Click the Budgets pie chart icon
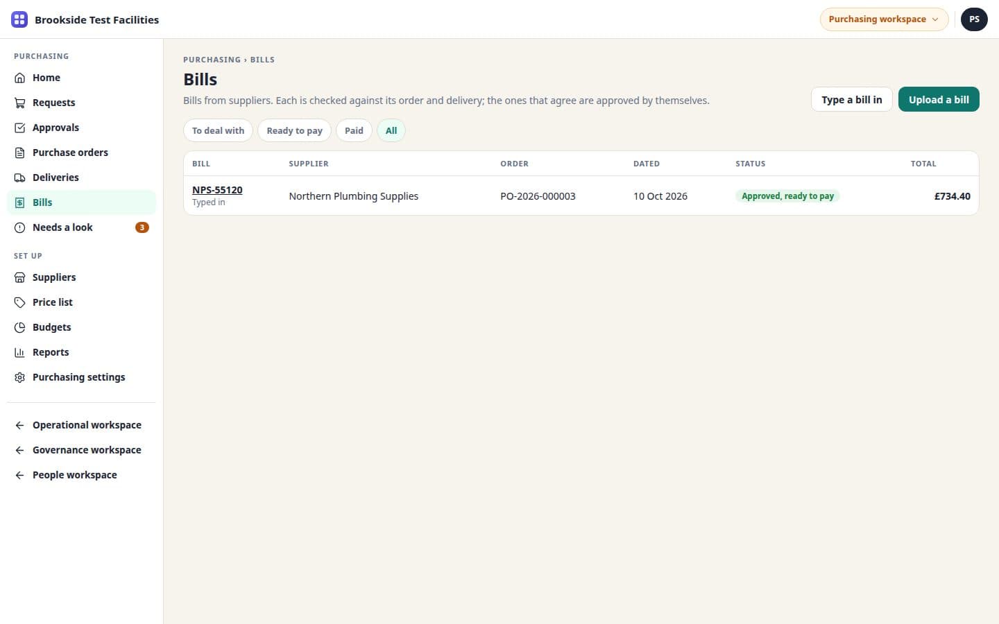This screenshot has height=624, width=999. [19, 327]
